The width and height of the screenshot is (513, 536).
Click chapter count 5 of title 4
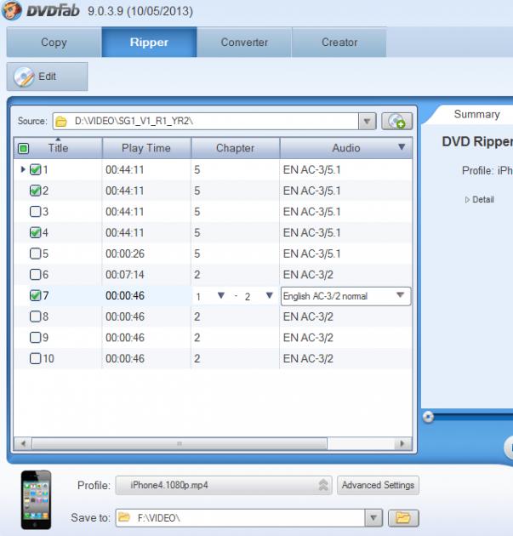tap(197, 233)
